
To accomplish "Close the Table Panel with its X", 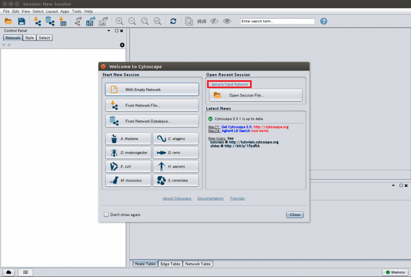I will [x=406, y=185].
